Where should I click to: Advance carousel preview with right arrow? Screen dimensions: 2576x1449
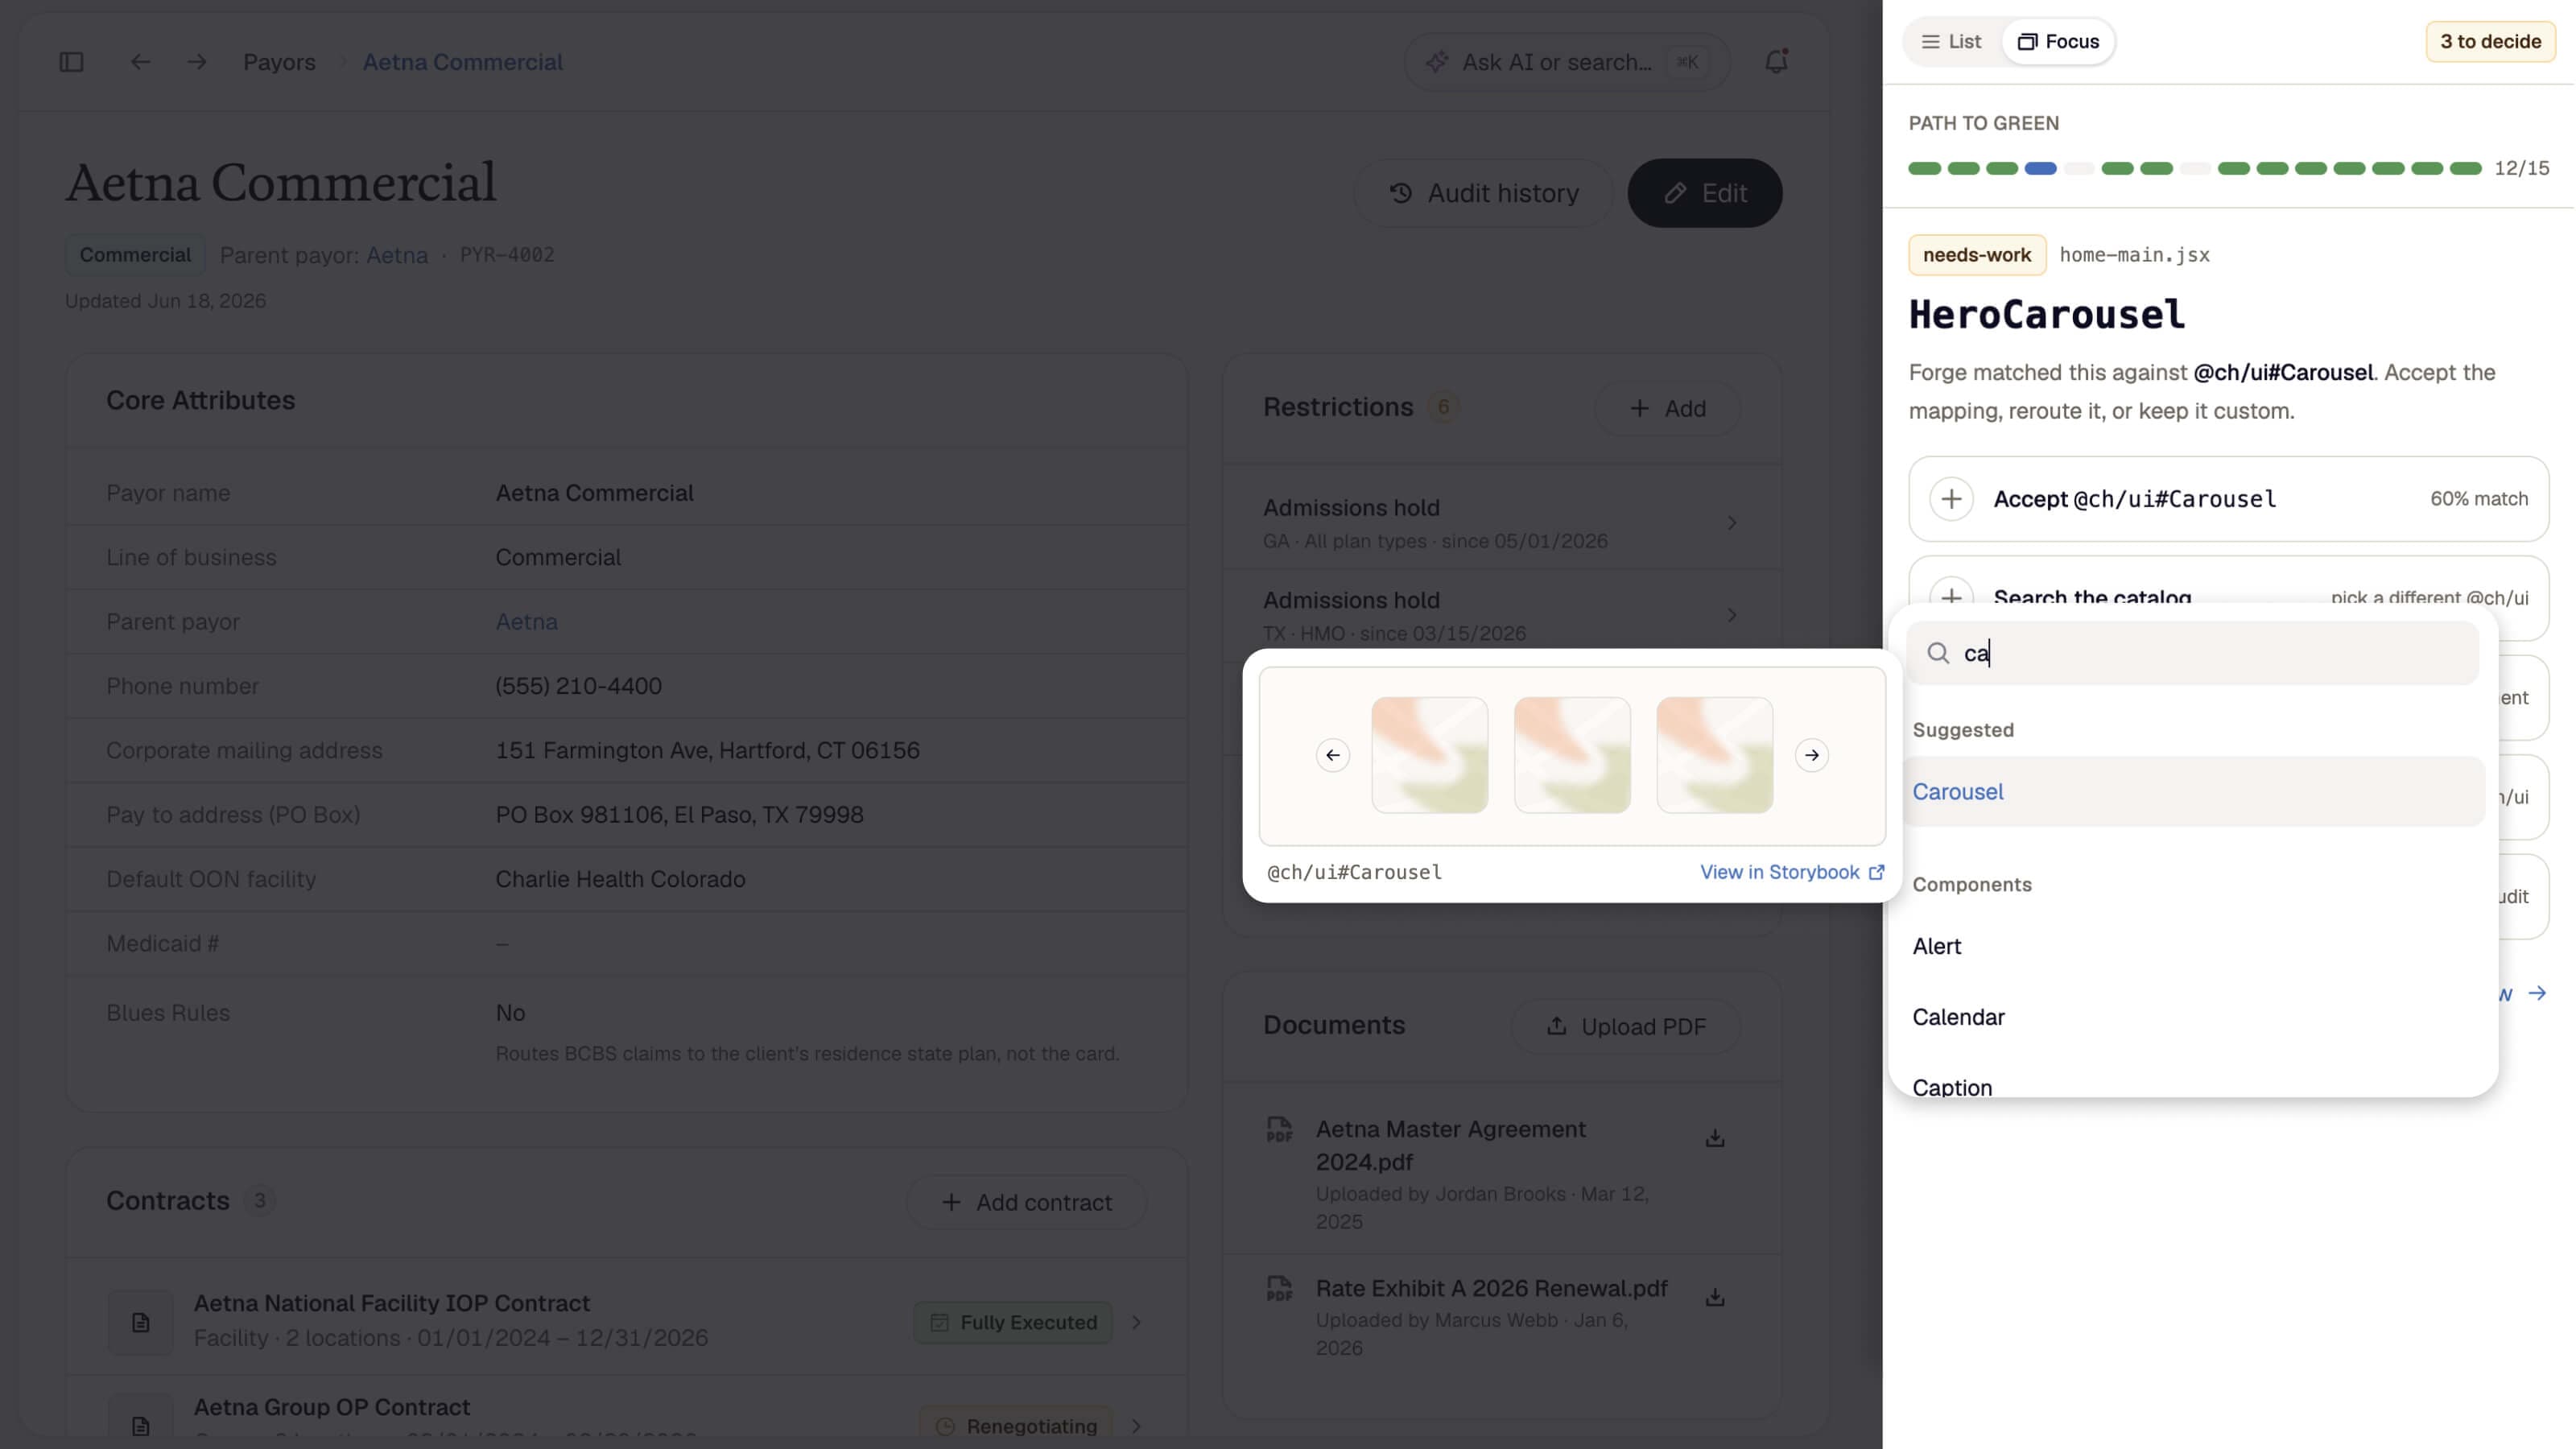coord(1812,755)
